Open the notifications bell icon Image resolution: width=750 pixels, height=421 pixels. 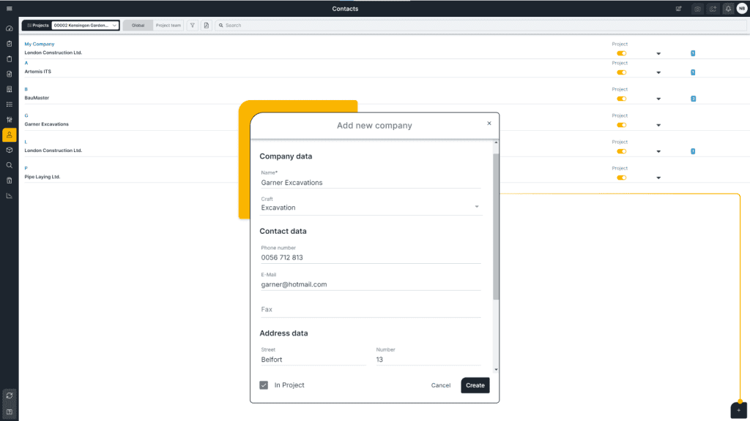point(728,9)
